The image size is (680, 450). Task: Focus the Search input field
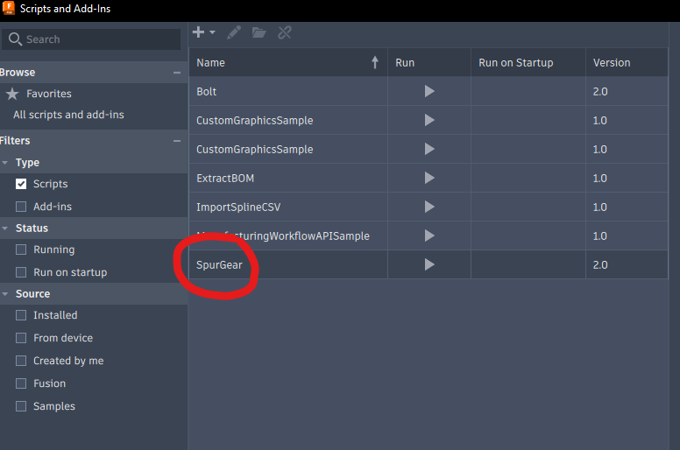(x=91, y=39)
